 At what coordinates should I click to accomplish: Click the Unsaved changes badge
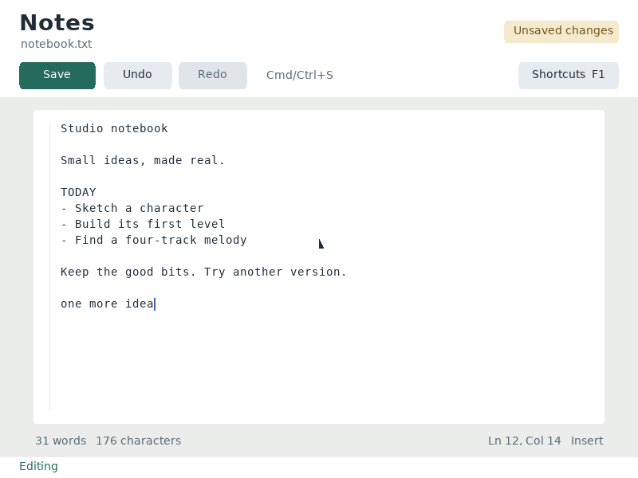pos(561,32)
